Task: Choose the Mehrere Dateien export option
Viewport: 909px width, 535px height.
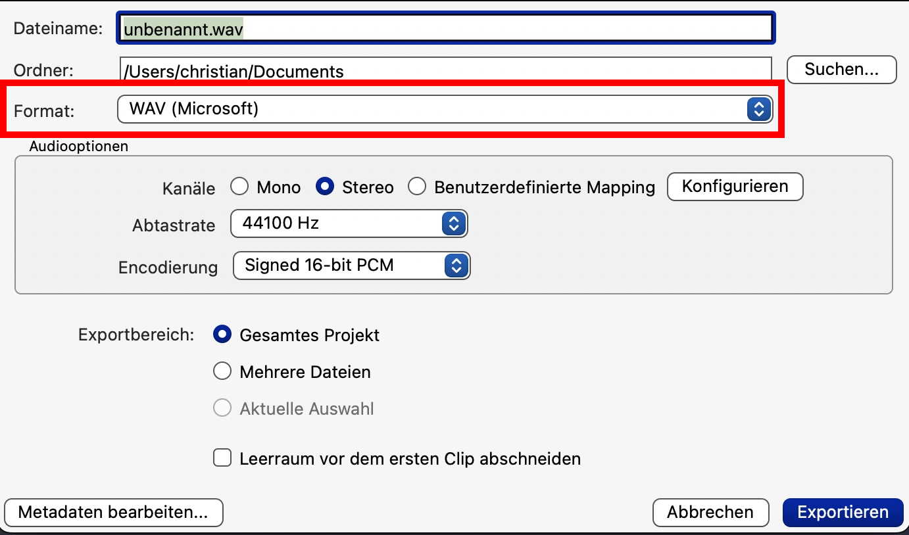Action: [x=223, y=371]
